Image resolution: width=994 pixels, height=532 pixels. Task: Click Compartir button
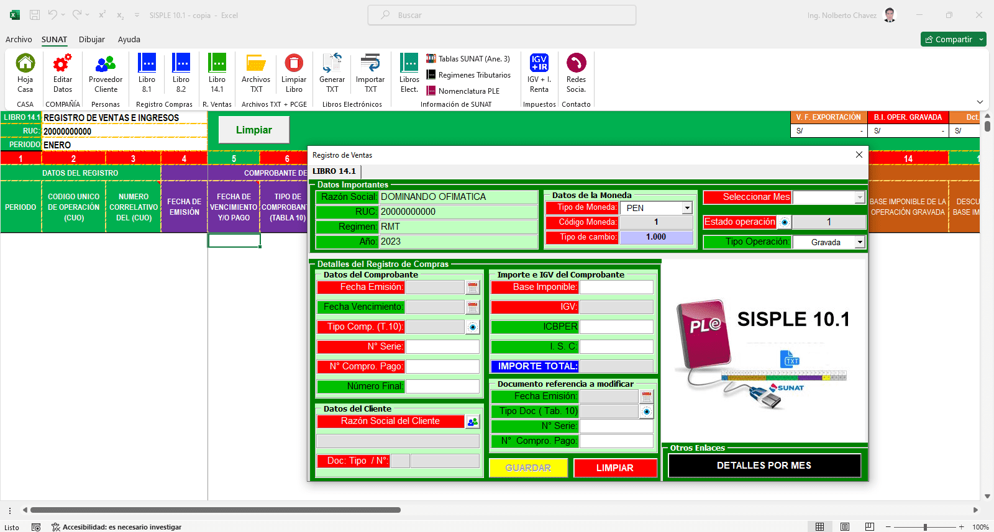click(x=949, y=39)
